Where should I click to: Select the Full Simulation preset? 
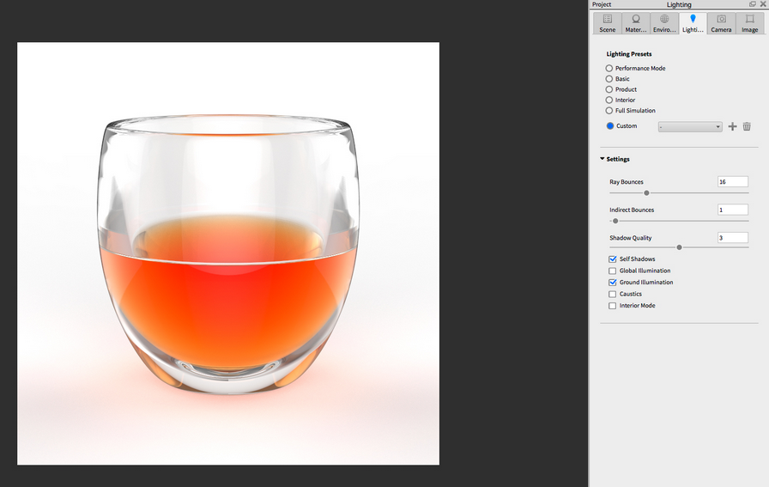(609, 111)
